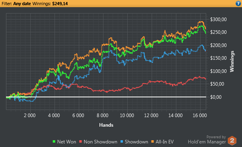Click the Winnings: label in header
242x147 pixels.
point(41,4)
